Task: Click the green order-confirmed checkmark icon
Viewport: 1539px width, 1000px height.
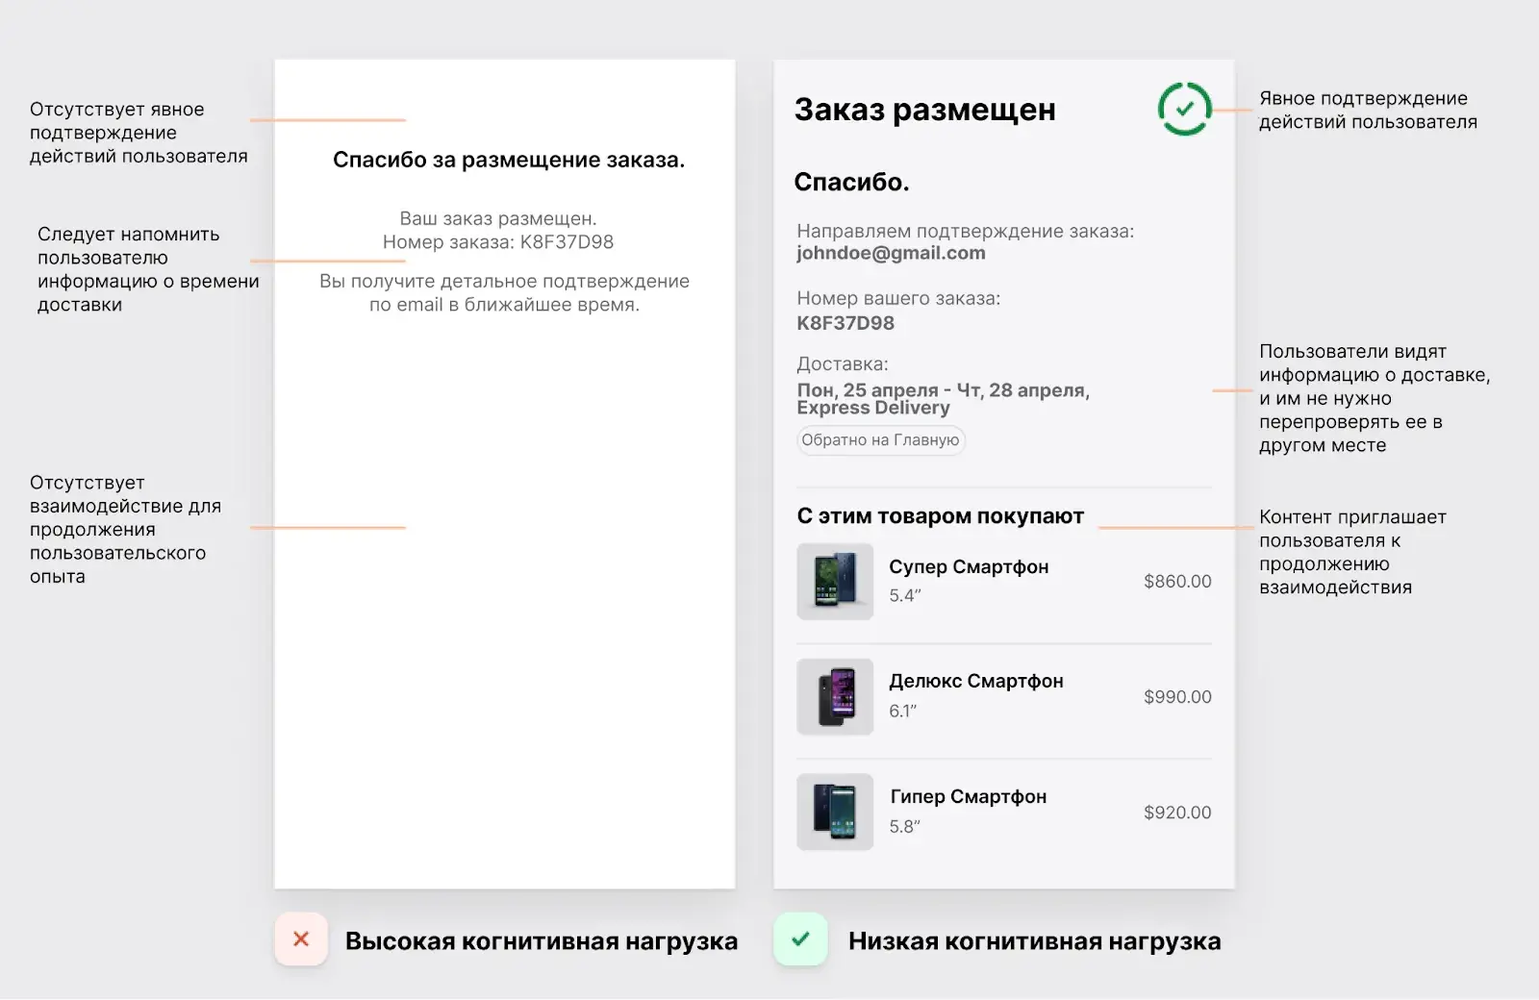Action: [1184, 109]
